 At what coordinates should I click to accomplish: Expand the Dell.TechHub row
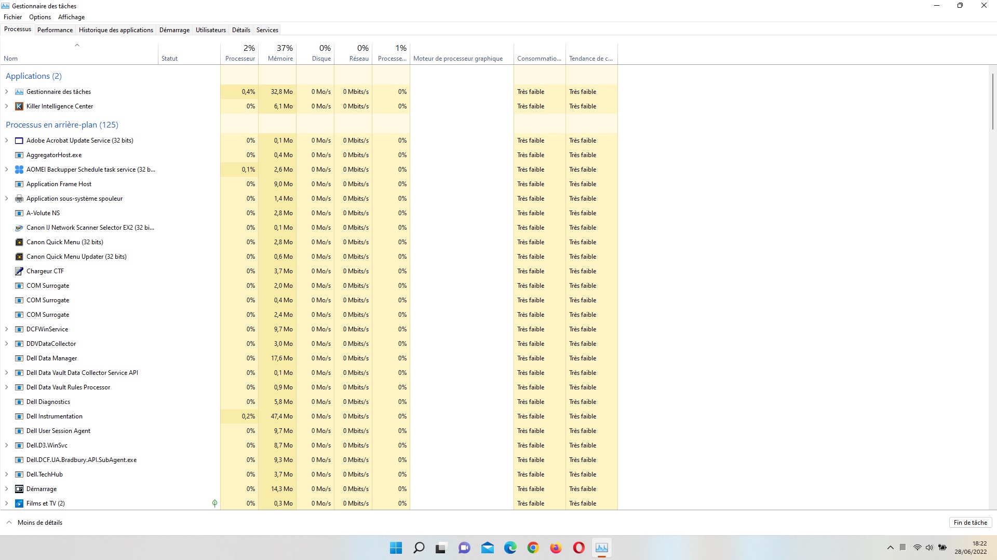[x=7, y=474]
